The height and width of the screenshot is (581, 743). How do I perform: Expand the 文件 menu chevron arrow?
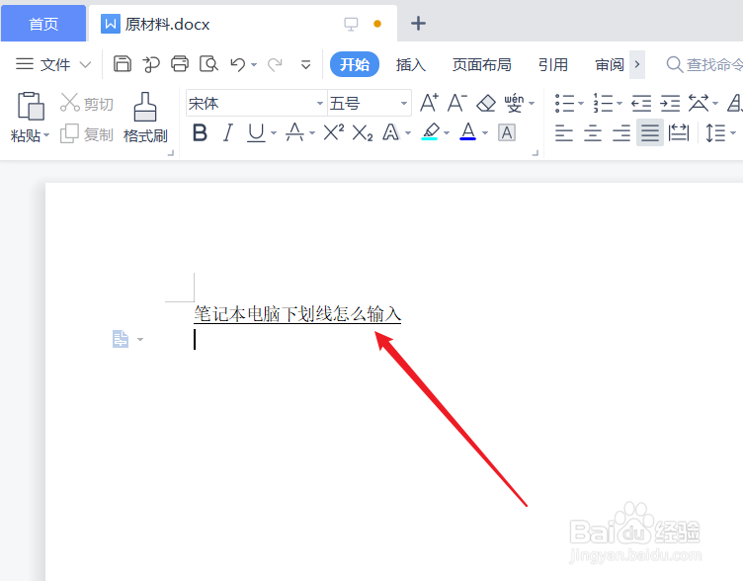coord(85,64)
